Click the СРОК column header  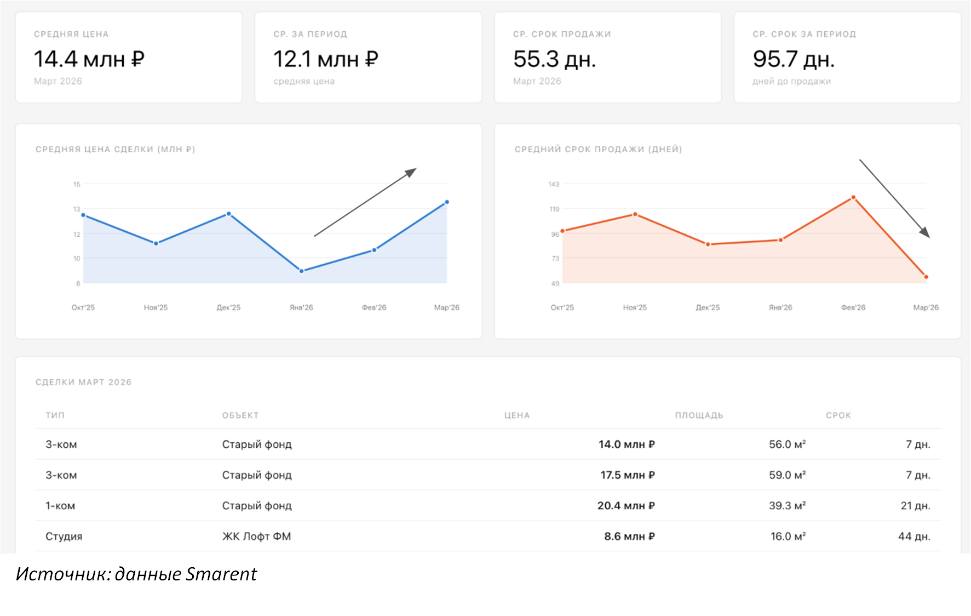tap(838, 415)
